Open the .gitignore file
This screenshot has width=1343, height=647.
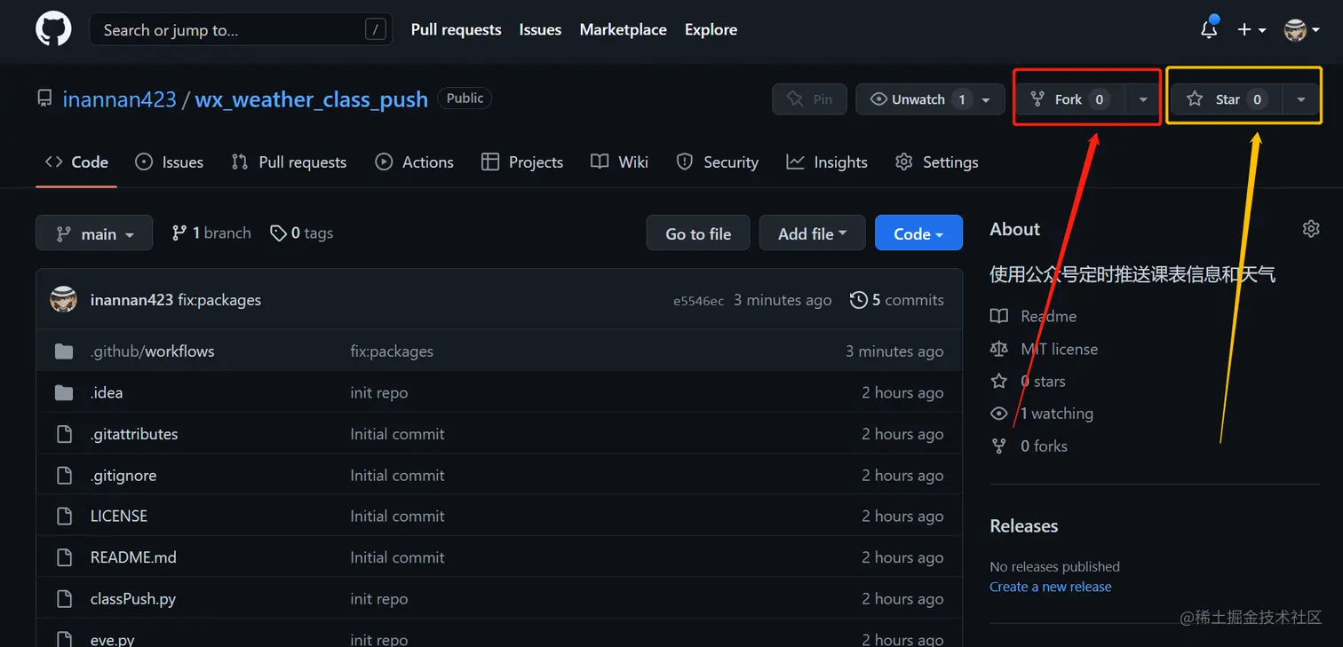click(x=123, y=475)
